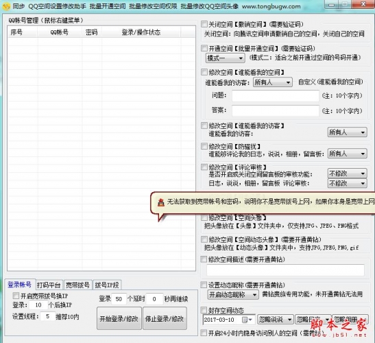Click 密码 column header
375x343 pixels.
[x=92, y=32]
